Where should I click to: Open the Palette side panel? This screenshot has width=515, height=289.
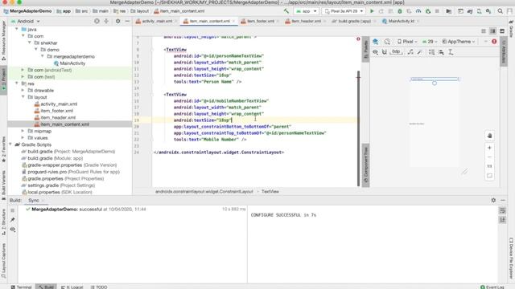click(365, 50)
